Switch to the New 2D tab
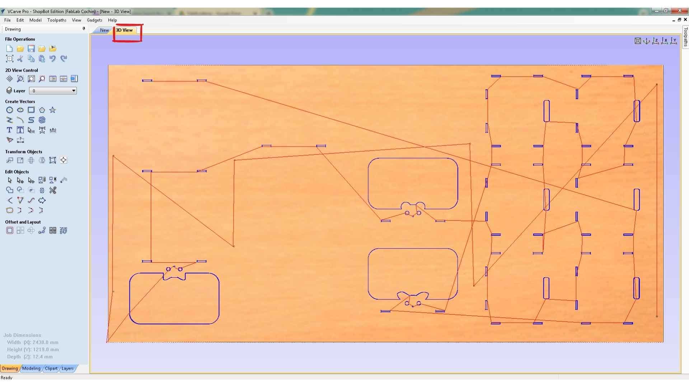Screen dimensions: 689x387 104,30
